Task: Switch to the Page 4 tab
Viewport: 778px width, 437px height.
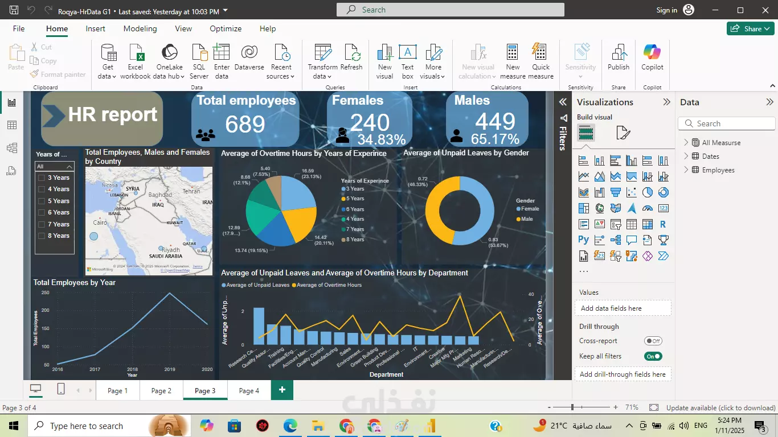Action: pos(249,390)
